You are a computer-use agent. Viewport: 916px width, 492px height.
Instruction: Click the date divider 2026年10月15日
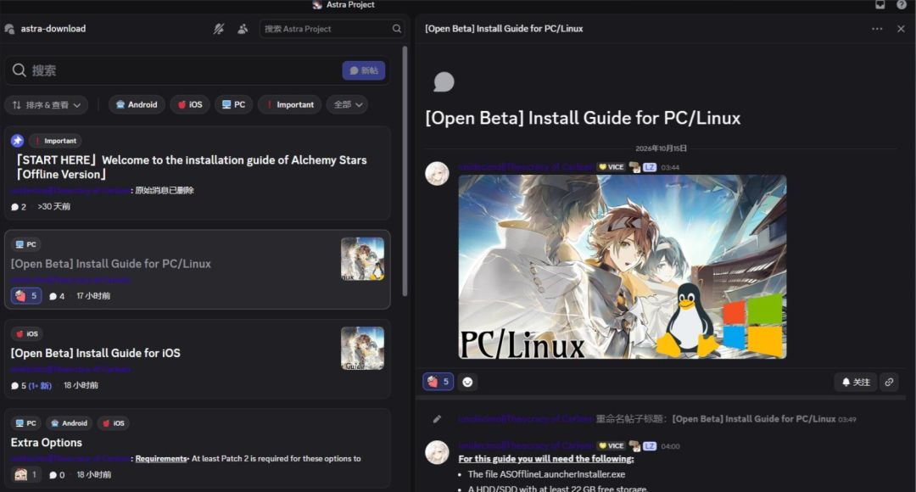(661, 148)
